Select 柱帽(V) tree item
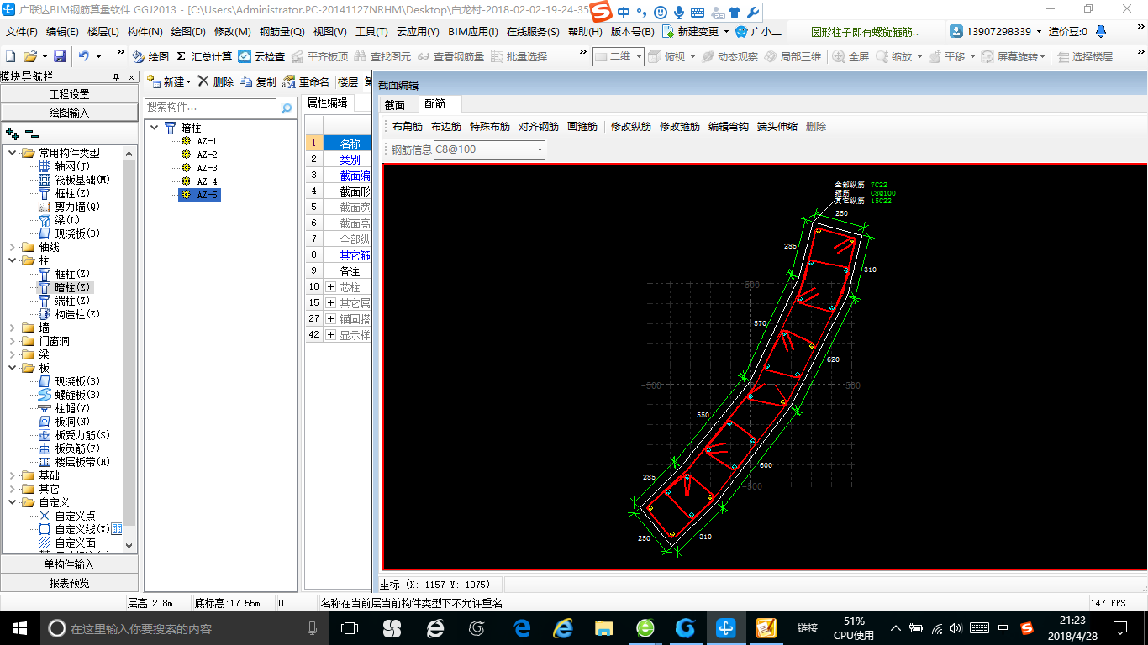 pos(64,408)
